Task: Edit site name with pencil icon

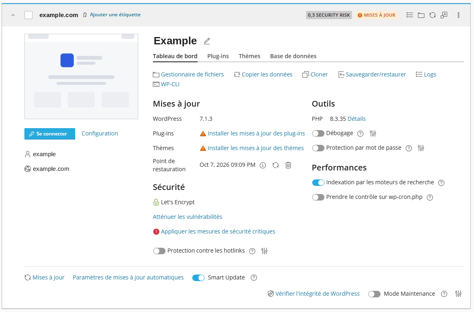Action: click(207, 41)
